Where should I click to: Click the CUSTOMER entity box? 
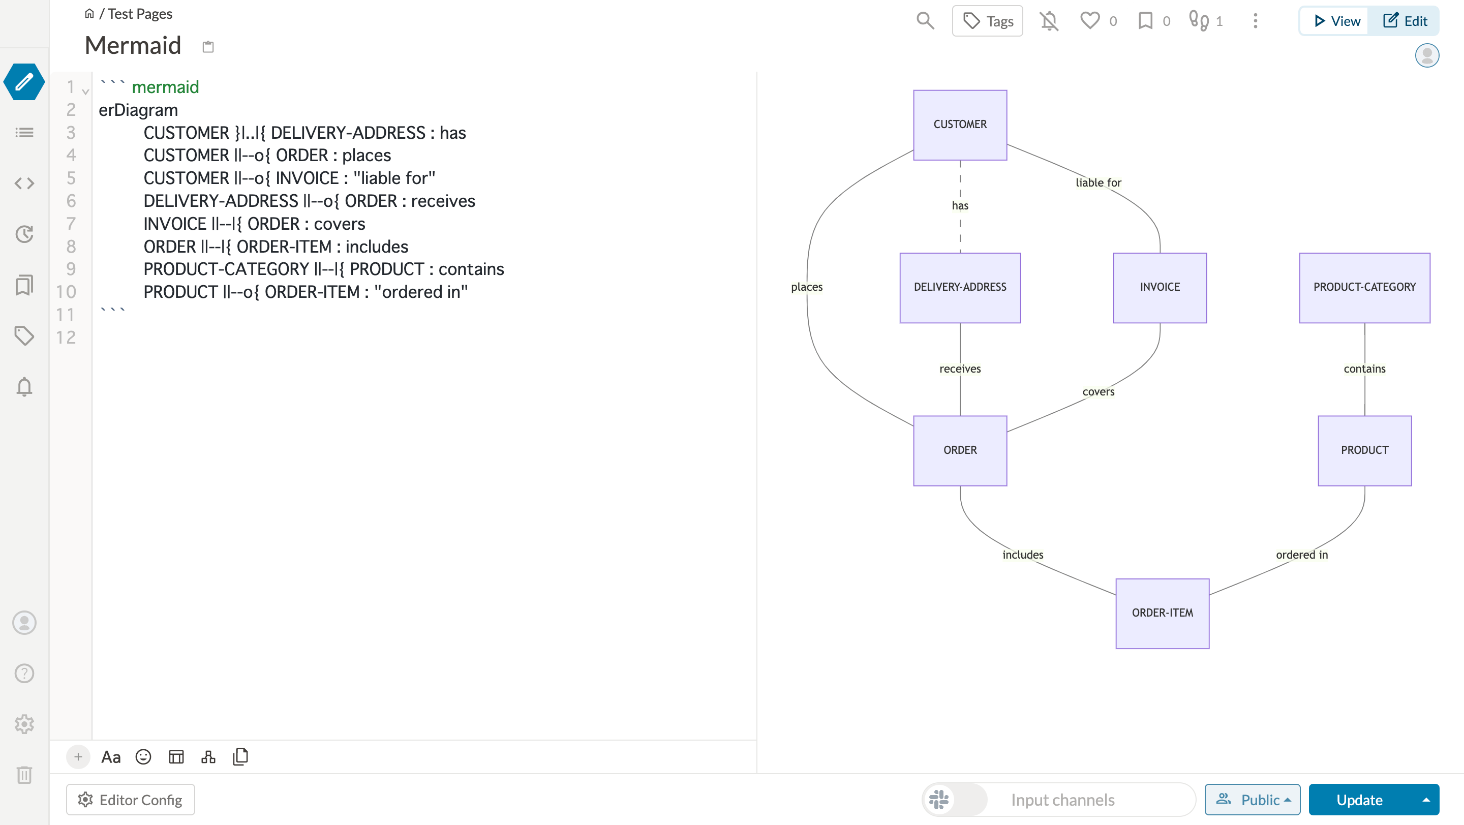(x=960, y=125)
